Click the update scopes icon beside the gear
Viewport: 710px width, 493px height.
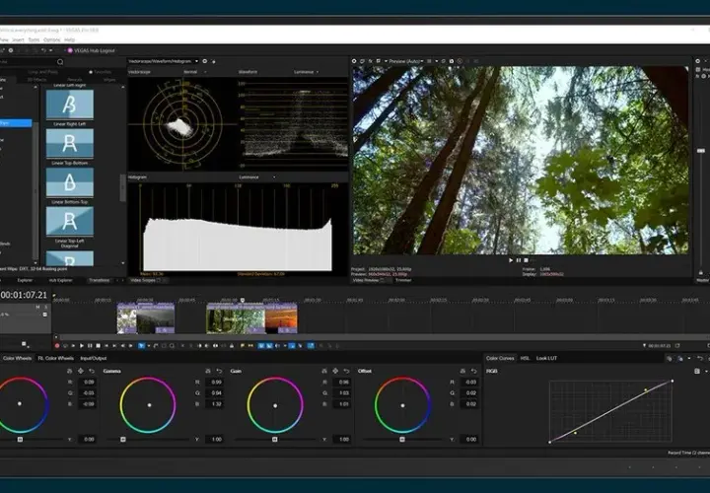213,61
